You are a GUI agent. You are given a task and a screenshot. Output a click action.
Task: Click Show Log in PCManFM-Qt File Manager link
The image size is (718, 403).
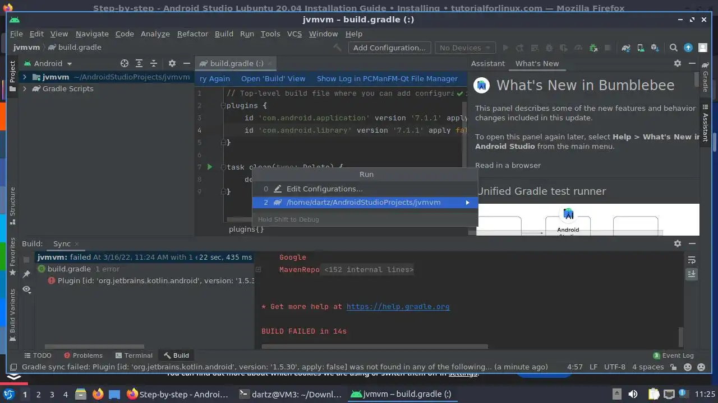387,79
